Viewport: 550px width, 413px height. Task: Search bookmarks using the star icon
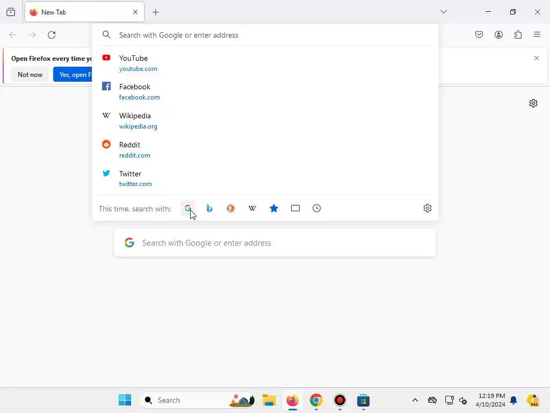[273, 208]
